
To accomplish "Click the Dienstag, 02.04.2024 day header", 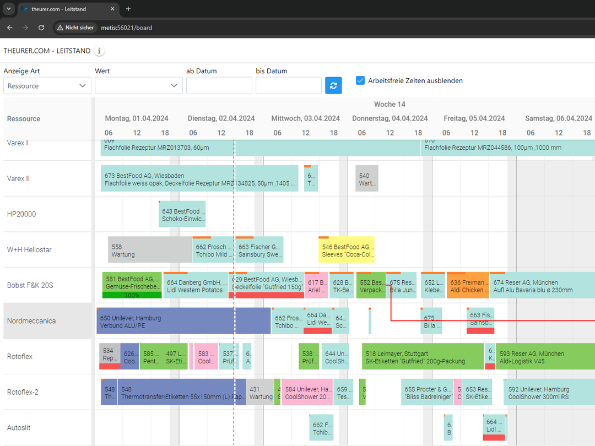I will pos(221,118).
